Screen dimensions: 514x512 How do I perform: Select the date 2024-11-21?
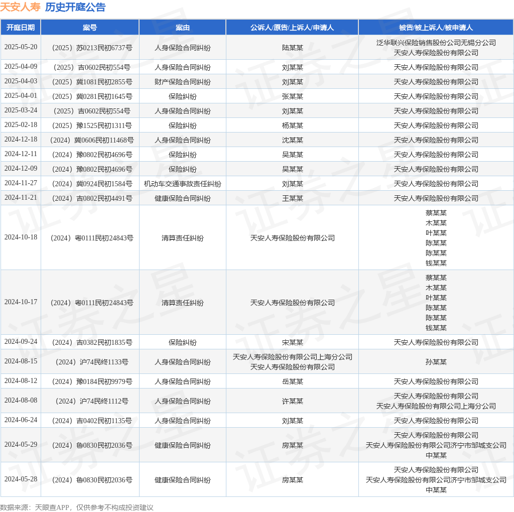click(21, 198)
